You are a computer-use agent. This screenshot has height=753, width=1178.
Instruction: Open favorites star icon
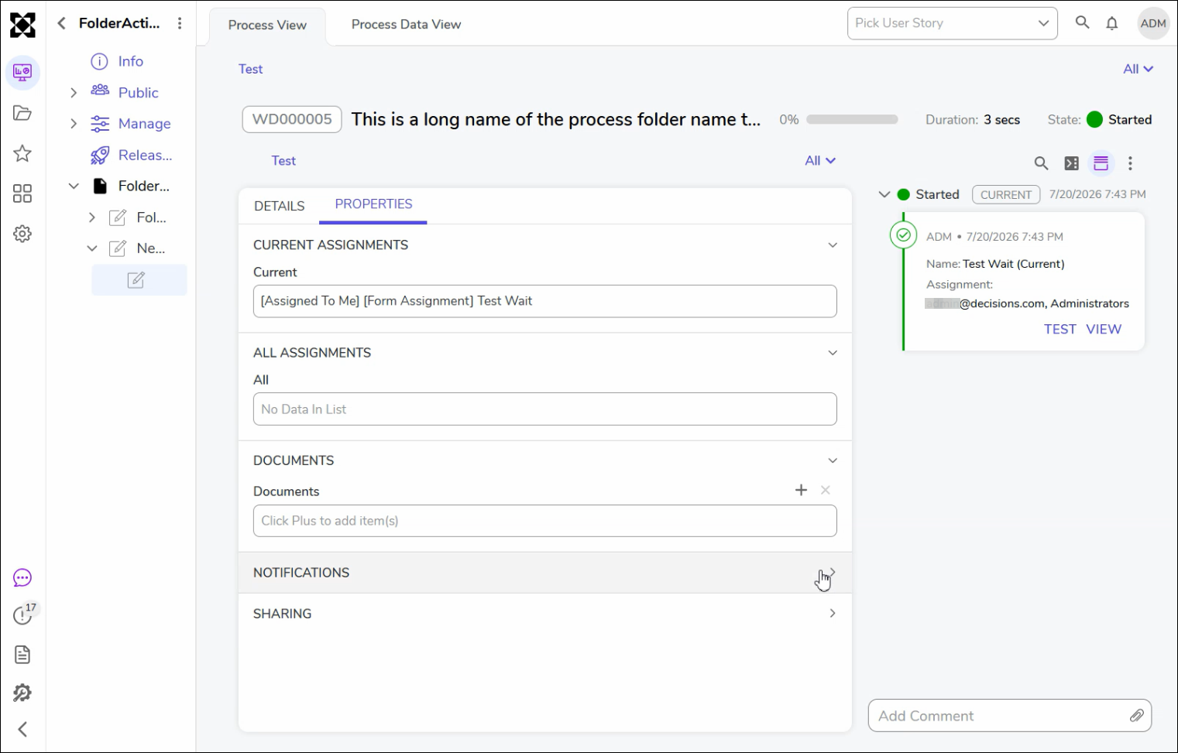tap(22, 153)
